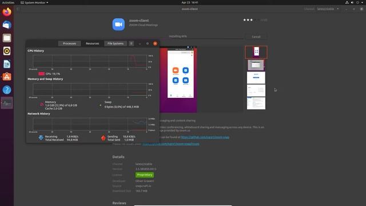This screenshot has height=206, width=366.
Task: Click the zoom-client app logo
Action: tap(118, 24)
